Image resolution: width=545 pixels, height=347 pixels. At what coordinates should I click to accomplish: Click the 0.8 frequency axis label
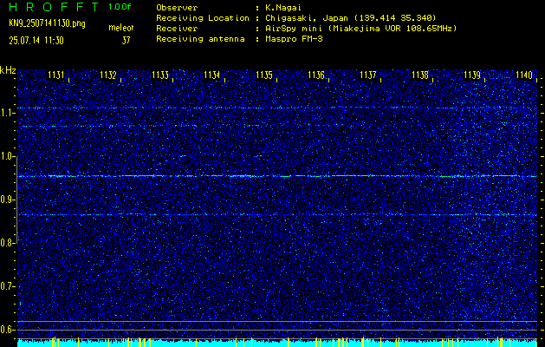pos(7,243)
